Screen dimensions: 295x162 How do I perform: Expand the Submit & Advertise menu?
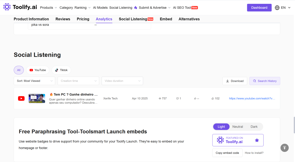tap(155, 8)
